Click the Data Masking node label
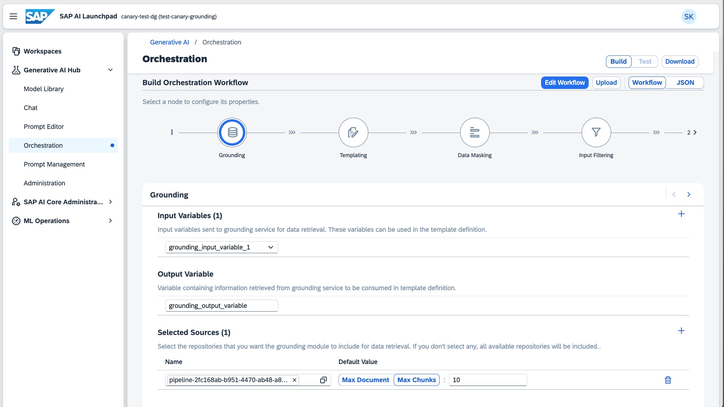Viewport: 724px width, 407px height. 475,155
